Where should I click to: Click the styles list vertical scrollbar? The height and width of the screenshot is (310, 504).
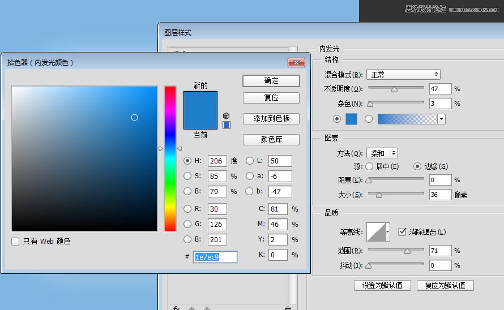click(293, 289)
